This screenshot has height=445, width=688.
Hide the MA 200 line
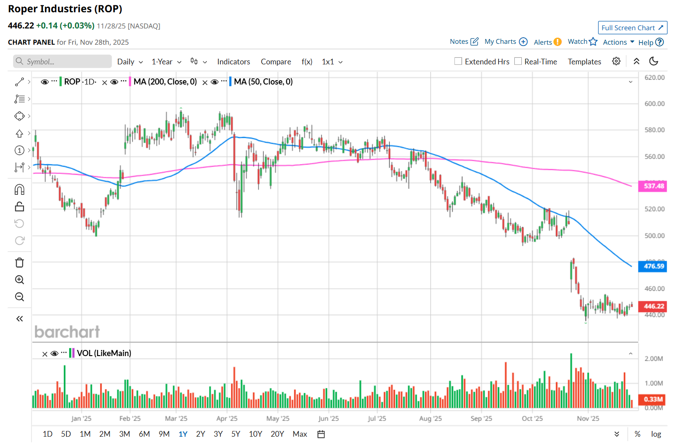[114, 82]
